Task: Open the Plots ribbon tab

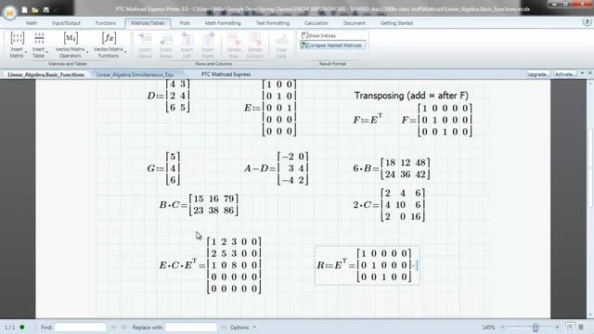Action: click(185, 23)
